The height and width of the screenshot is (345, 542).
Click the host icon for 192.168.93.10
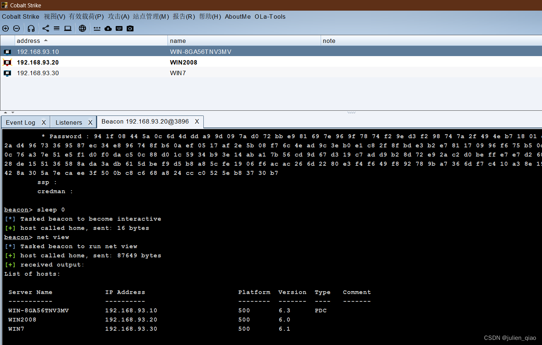coord(7,52)
